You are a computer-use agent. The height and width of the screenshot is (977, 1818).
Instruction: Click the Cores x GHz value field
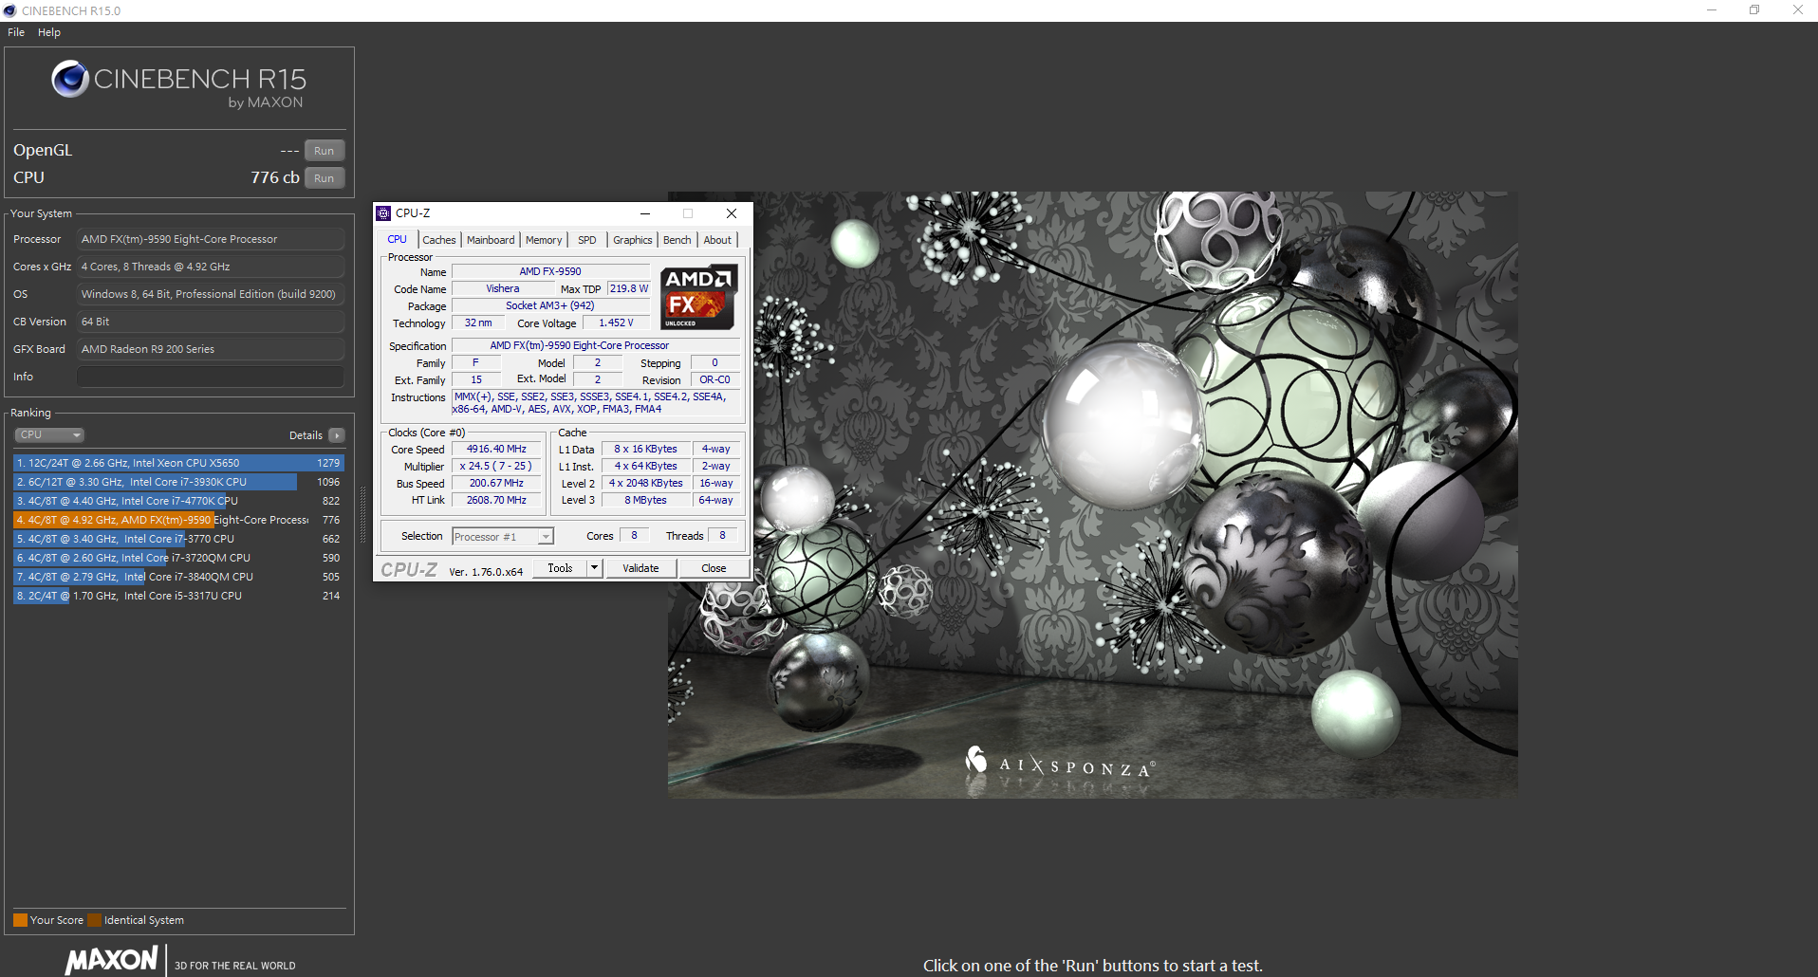pyautogui.click(x=211, y=267)
